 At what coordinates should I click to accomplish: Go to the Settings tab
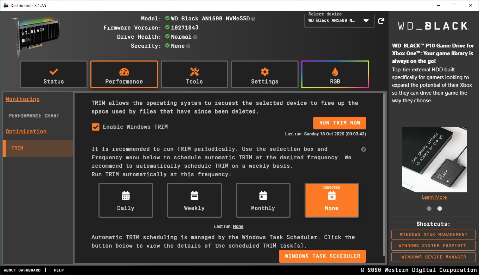click(x=265, y=75)
